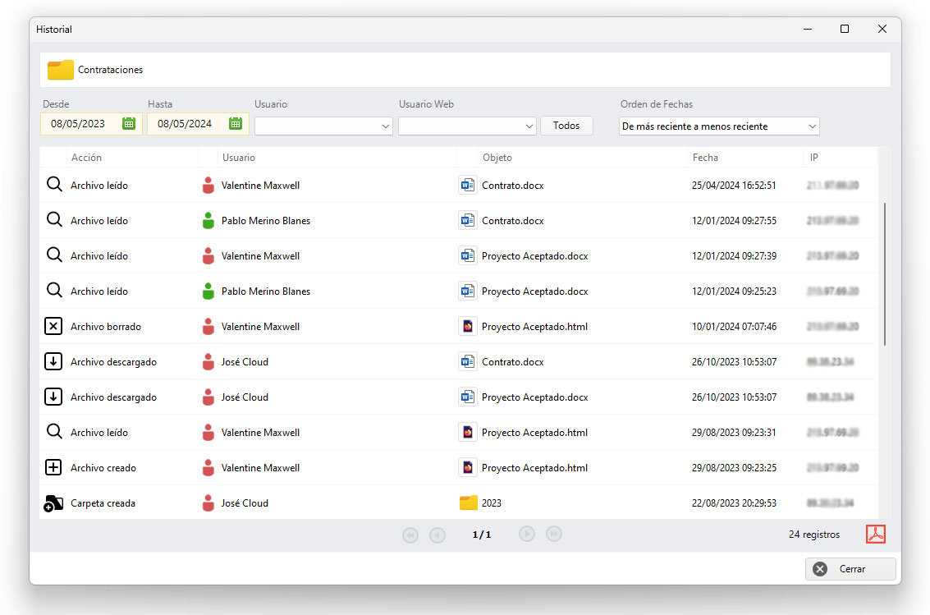930x615 pixels.
Task: Open the Desde date calendar picker
Action: tap(129, 123)
